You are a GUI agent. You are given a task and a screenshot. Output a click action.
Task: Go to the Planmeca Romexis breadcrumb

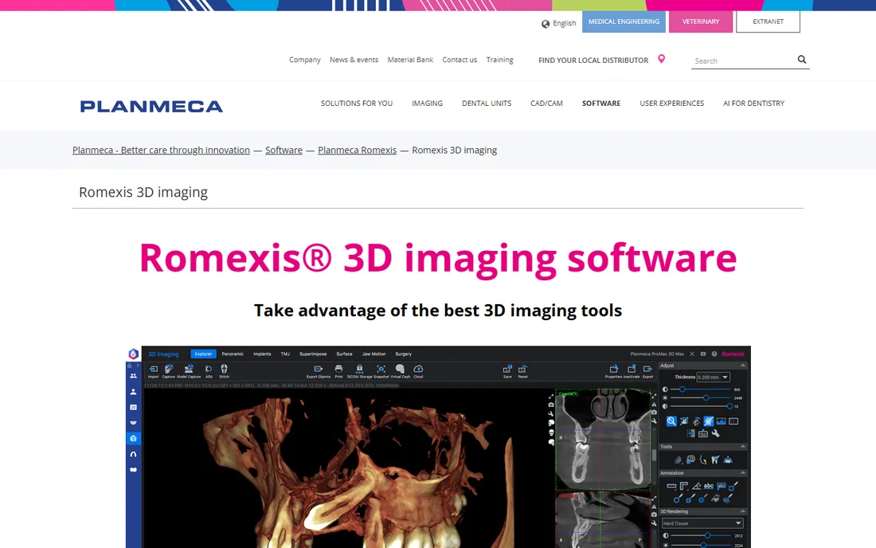coord(357,150)
